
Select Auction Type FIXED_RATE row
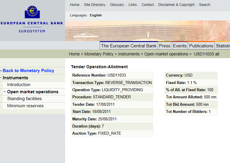[x=112, y=133]
